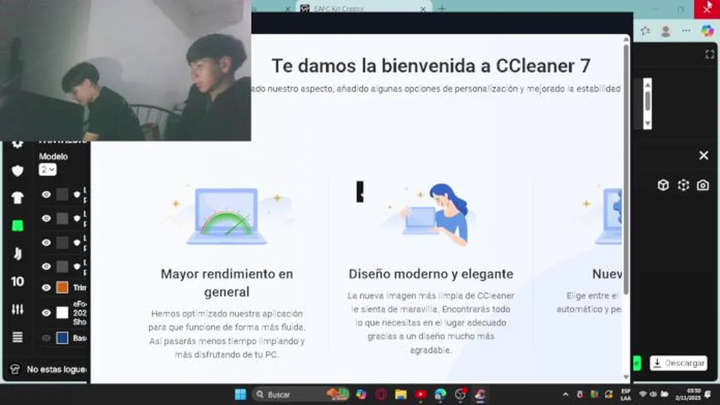Click the white layer color swatch

tap(62, 313)
